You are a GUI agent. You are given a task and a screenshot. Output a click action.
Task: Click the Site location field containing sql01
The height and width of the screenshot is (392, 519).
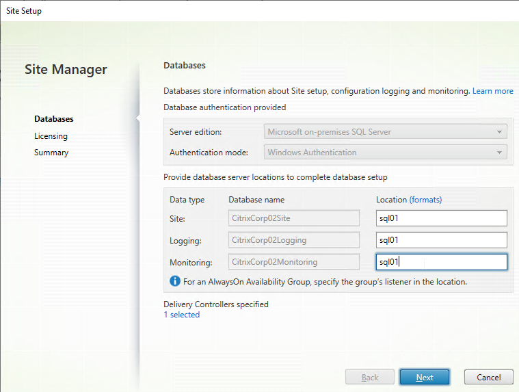click(x=442, y=218)
